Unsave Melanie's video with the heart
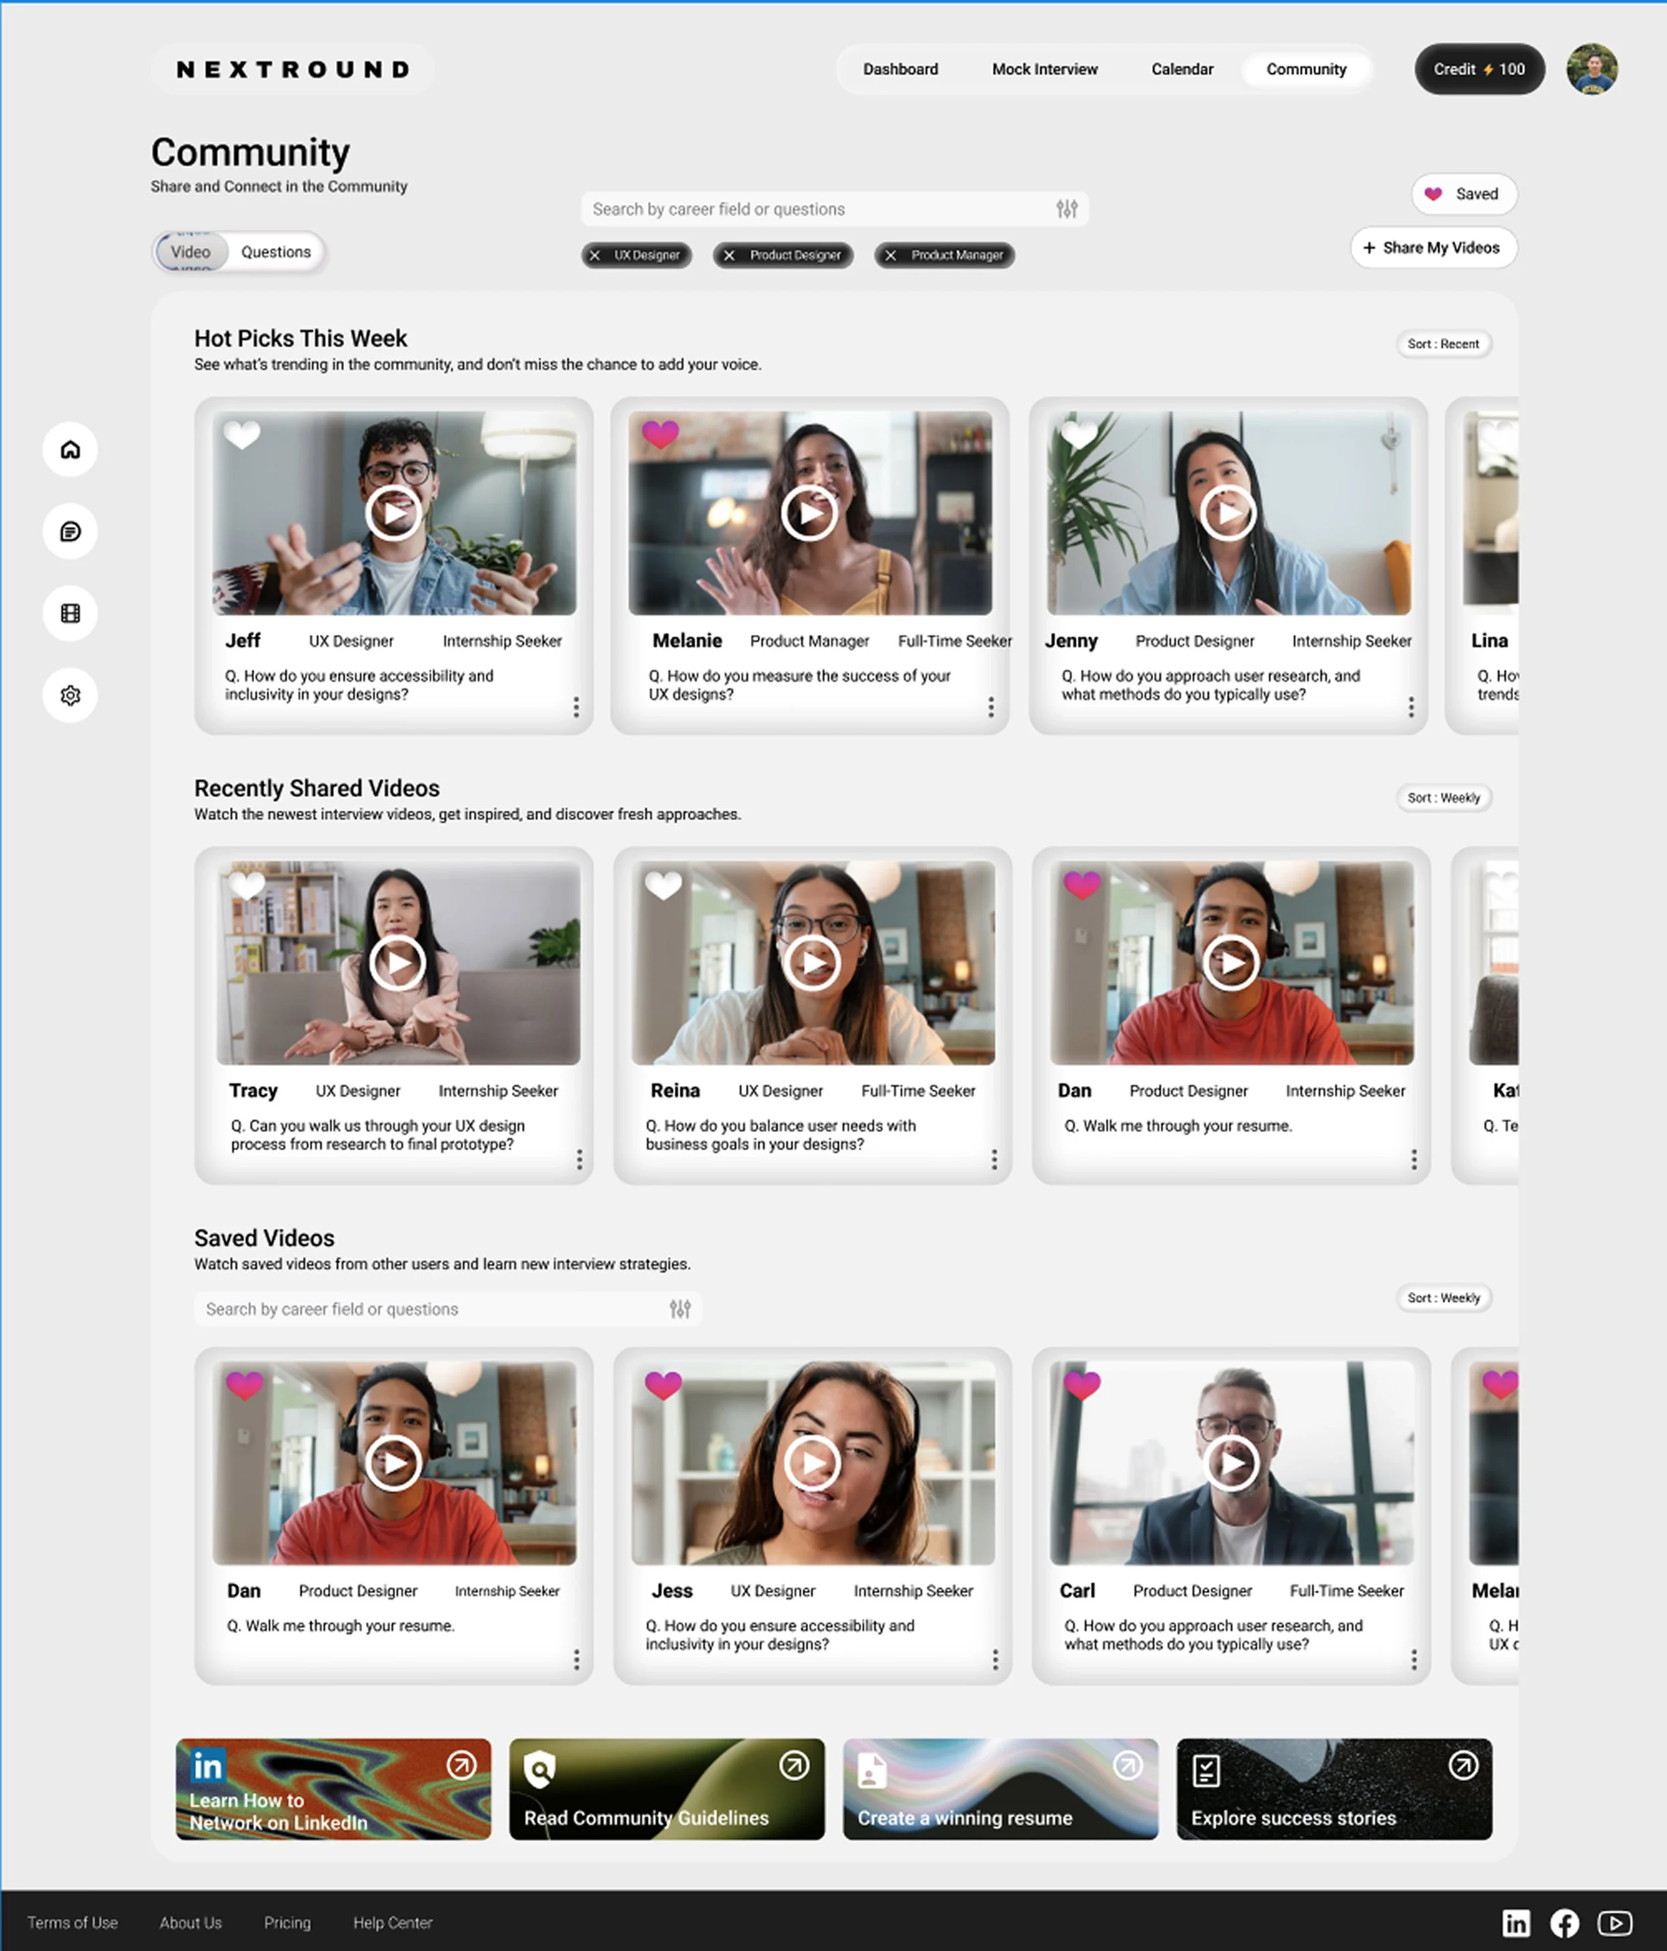The height and width of the screenshot is (1951, 1667). (x=660, y=434)
